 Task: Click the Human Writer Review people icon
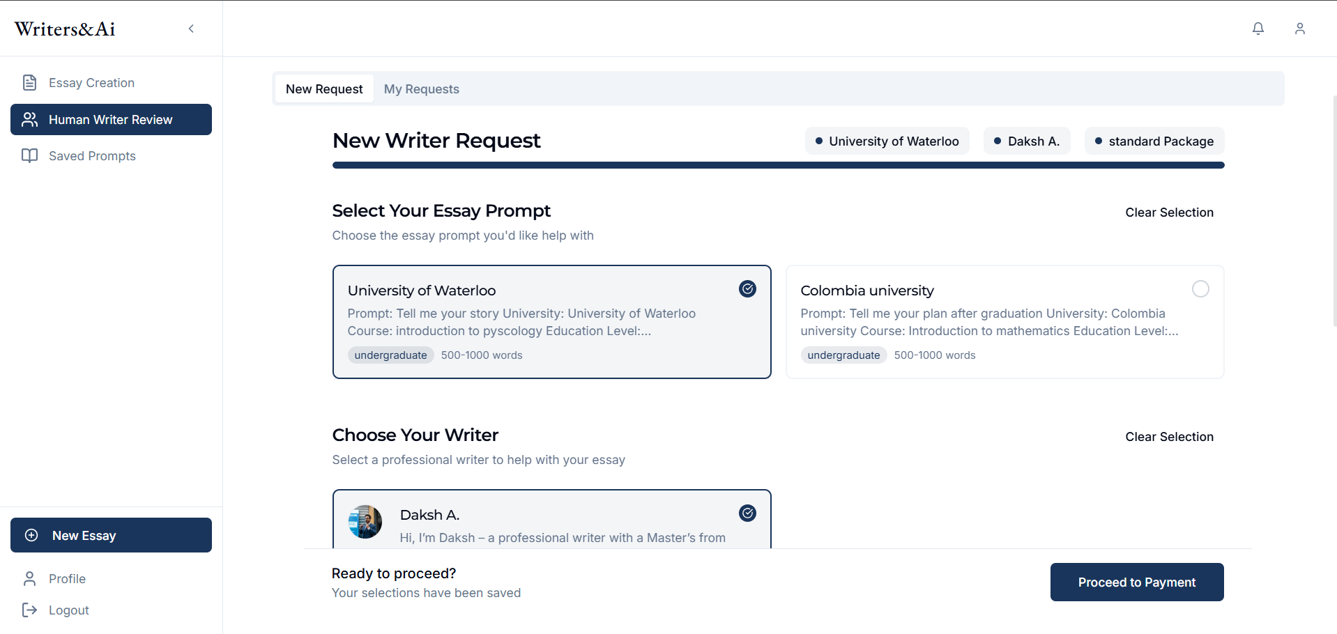coord(29,120)
